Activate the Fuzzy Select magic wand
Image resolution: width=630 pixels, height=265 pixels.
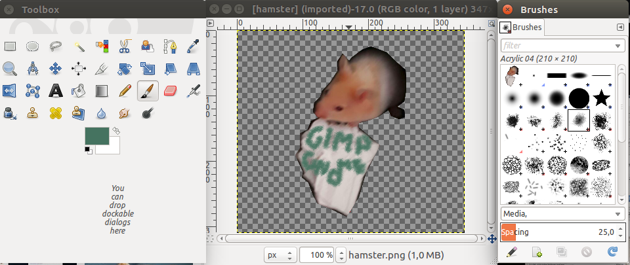(79, 46)
